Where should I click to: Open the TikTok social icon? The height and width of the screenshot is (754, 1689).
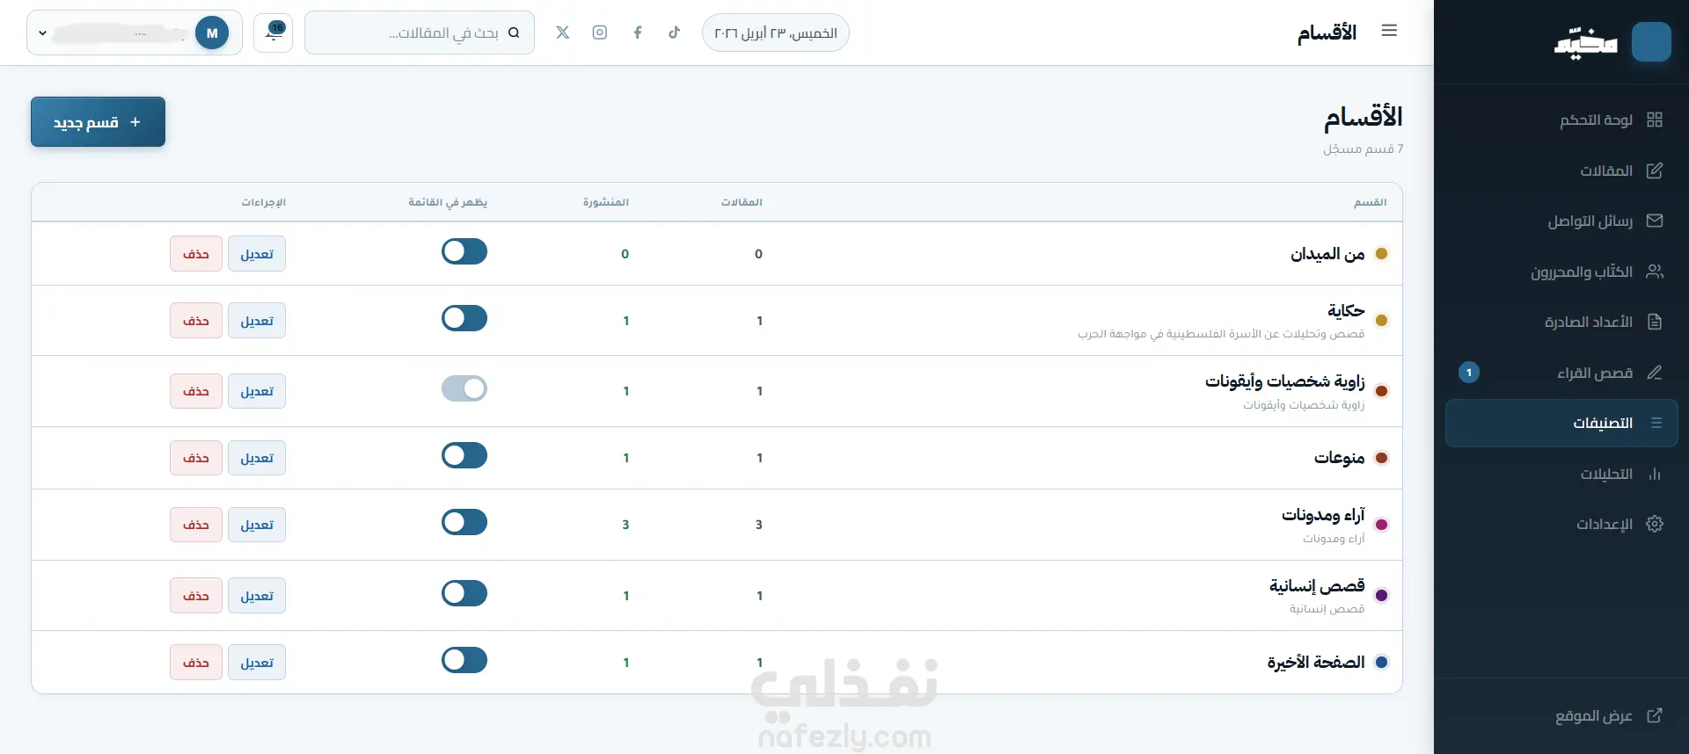point(674,33)
